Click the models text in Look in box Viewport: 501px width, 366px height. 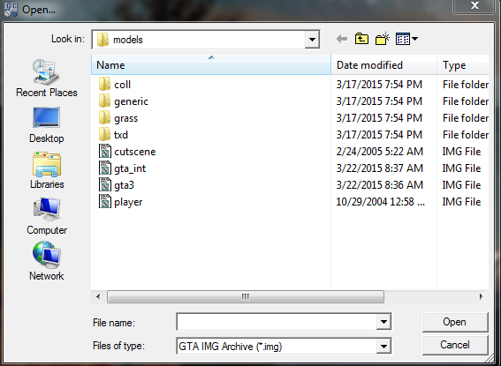point(128,40)
